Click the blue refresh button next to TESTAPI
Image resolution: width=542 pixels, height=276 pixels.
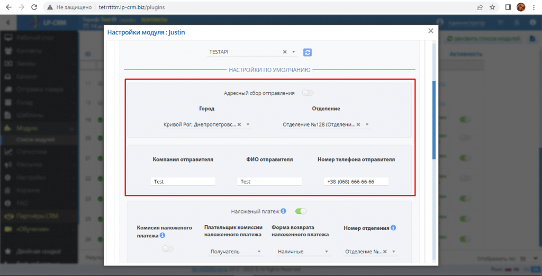click(308, 52)
